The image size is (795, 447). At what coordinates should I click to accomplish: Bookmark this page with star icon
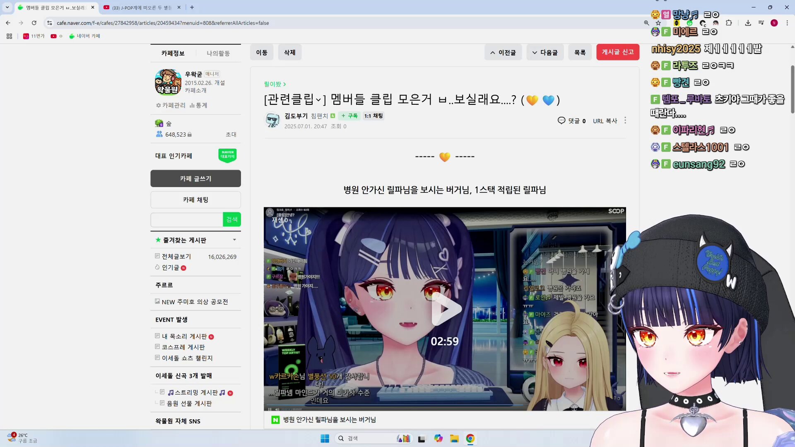click(658, 23)
